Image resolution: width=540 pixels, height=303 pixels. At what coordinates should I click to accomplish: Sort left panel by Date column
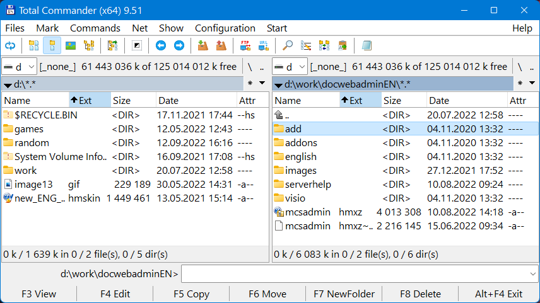(196, 100)
